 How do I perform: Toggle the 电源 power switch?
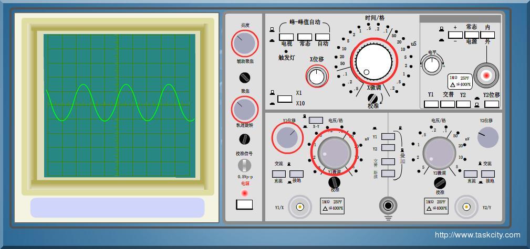[244, 204]
